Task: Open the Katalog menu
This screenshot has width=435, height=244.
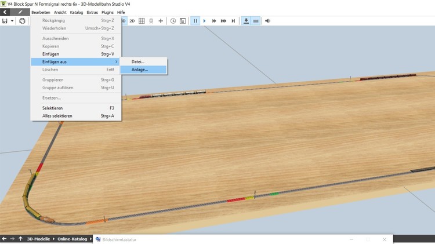Action: click(77, 12)
